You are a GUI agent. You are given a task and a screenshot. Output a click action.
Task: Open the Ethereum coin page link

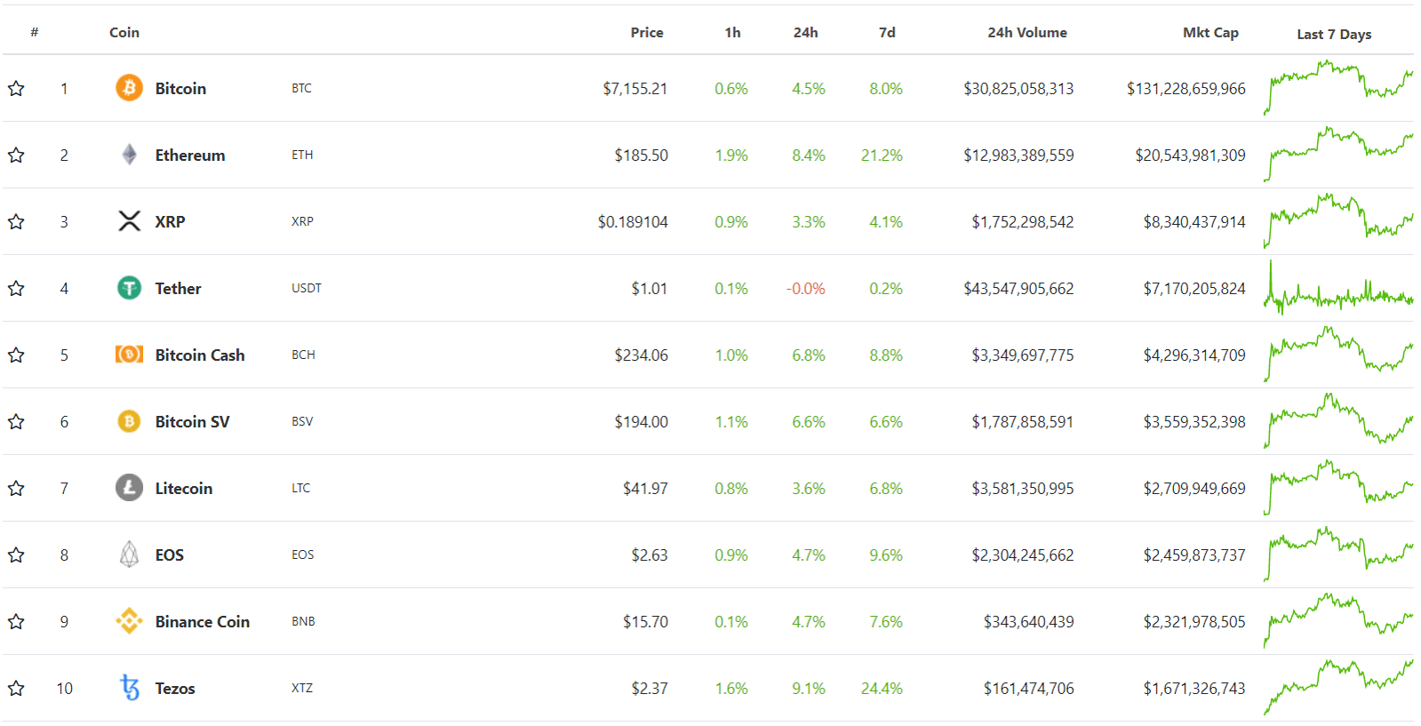[x=190, y=155]
